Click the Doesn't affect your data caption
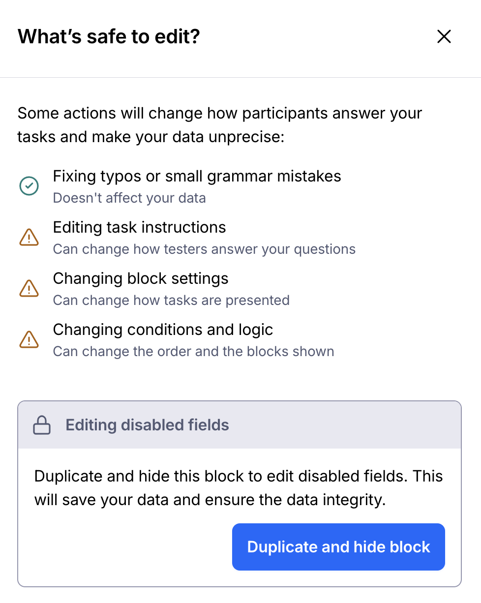This screenshot has height=603, width=481. coord(129,198)
